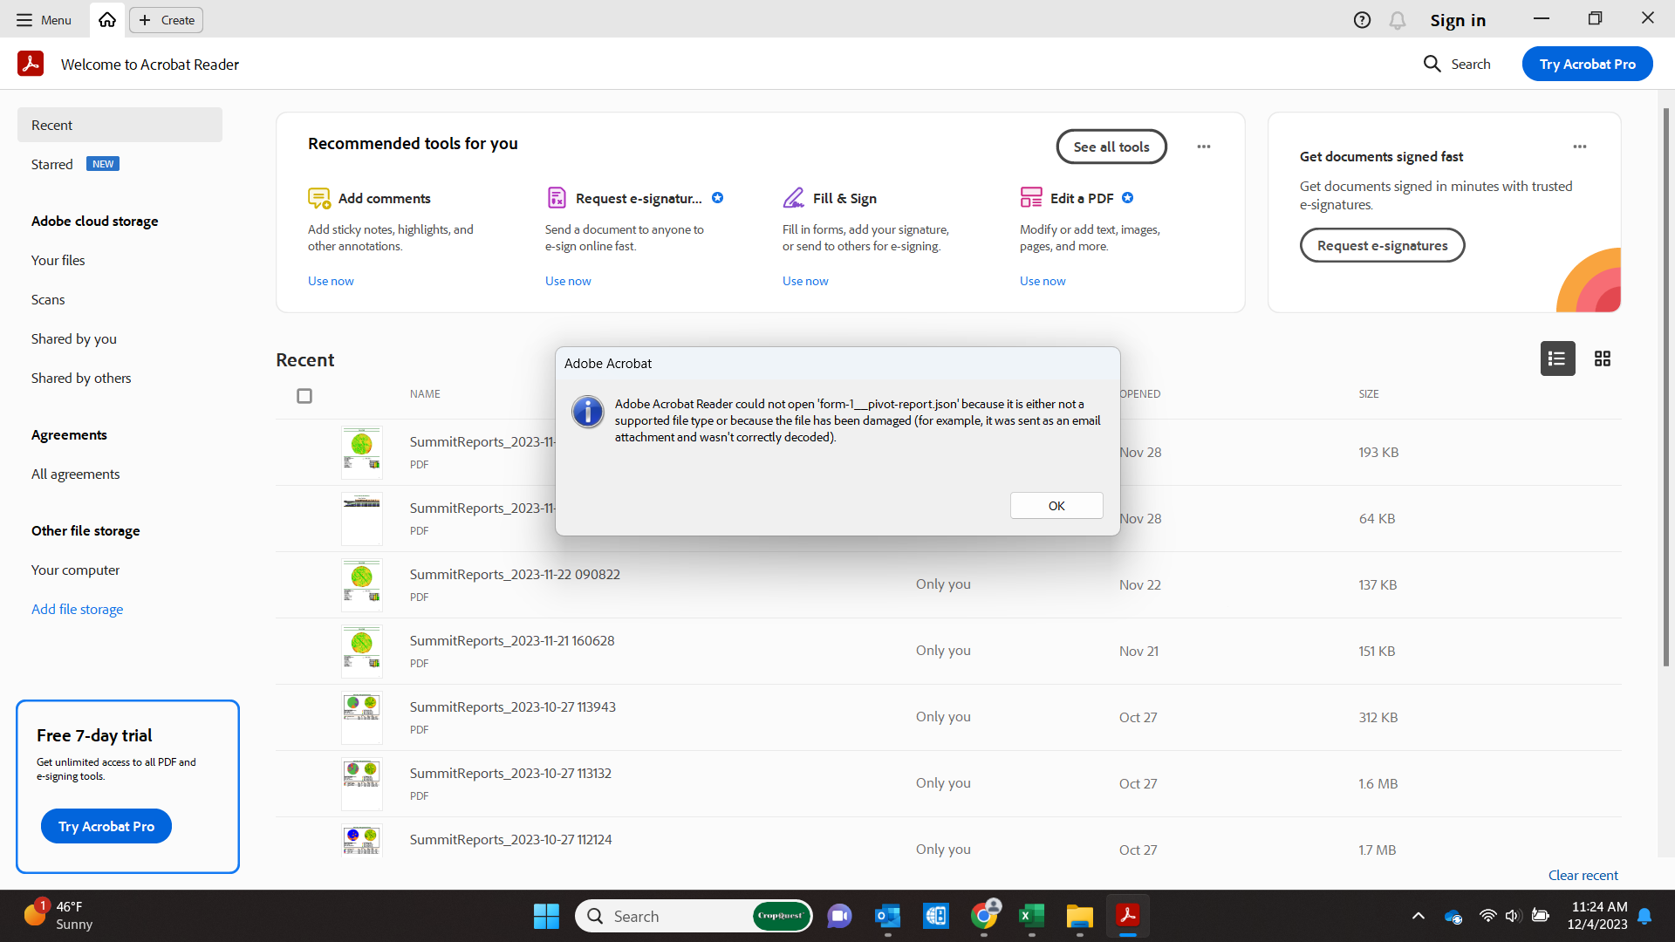This screenshot has width=1675, height=942.
Task: Click OK in the Adobe Acrobat dialog
Action: click(x=1056, y=506)
